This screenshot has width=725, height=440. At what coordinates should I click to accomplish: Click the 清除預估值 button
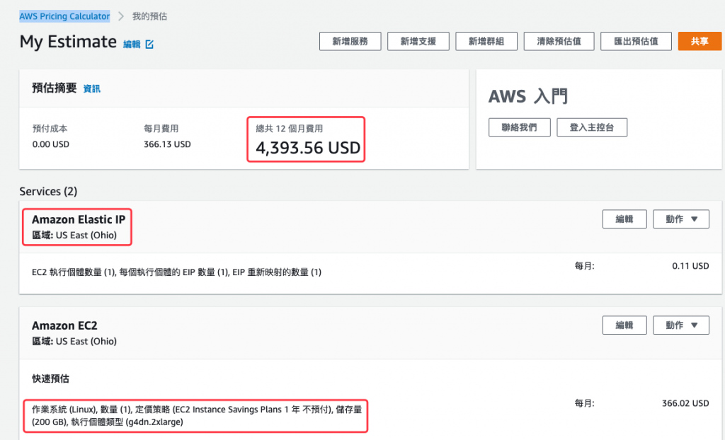[x=559, y=41]
